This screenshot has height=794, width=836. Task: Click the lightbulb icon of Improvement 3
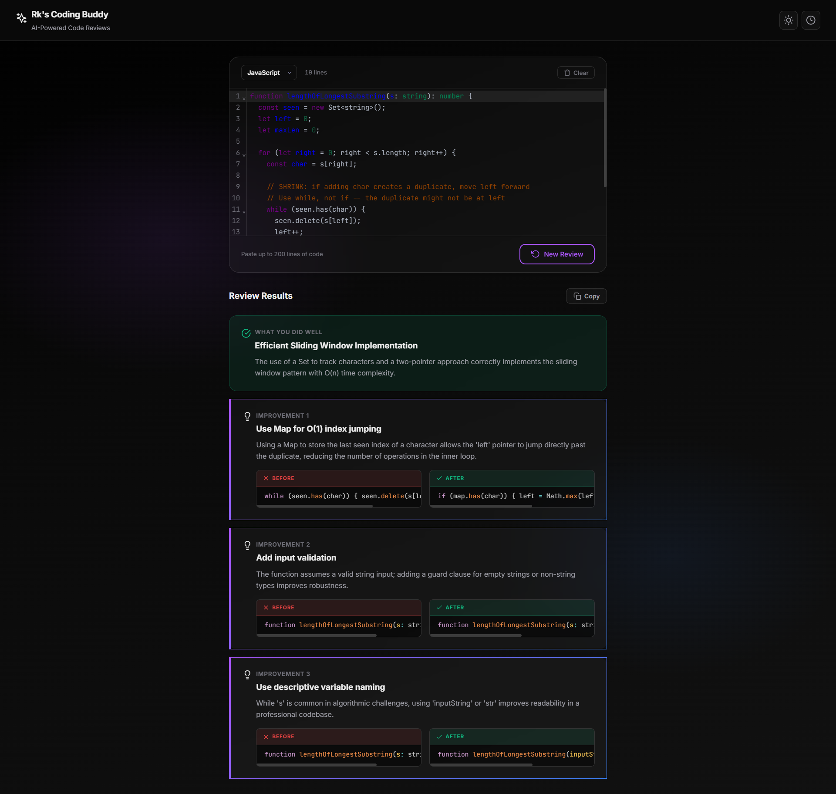247,675
